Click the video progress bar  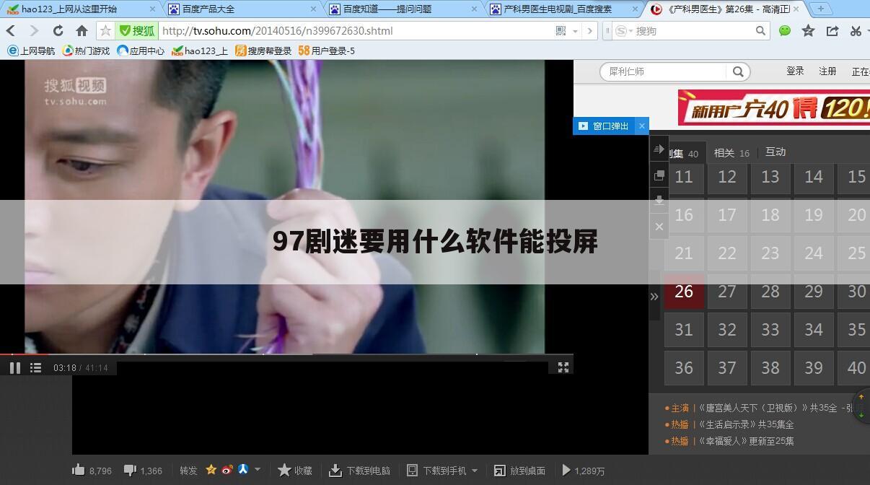286,354
